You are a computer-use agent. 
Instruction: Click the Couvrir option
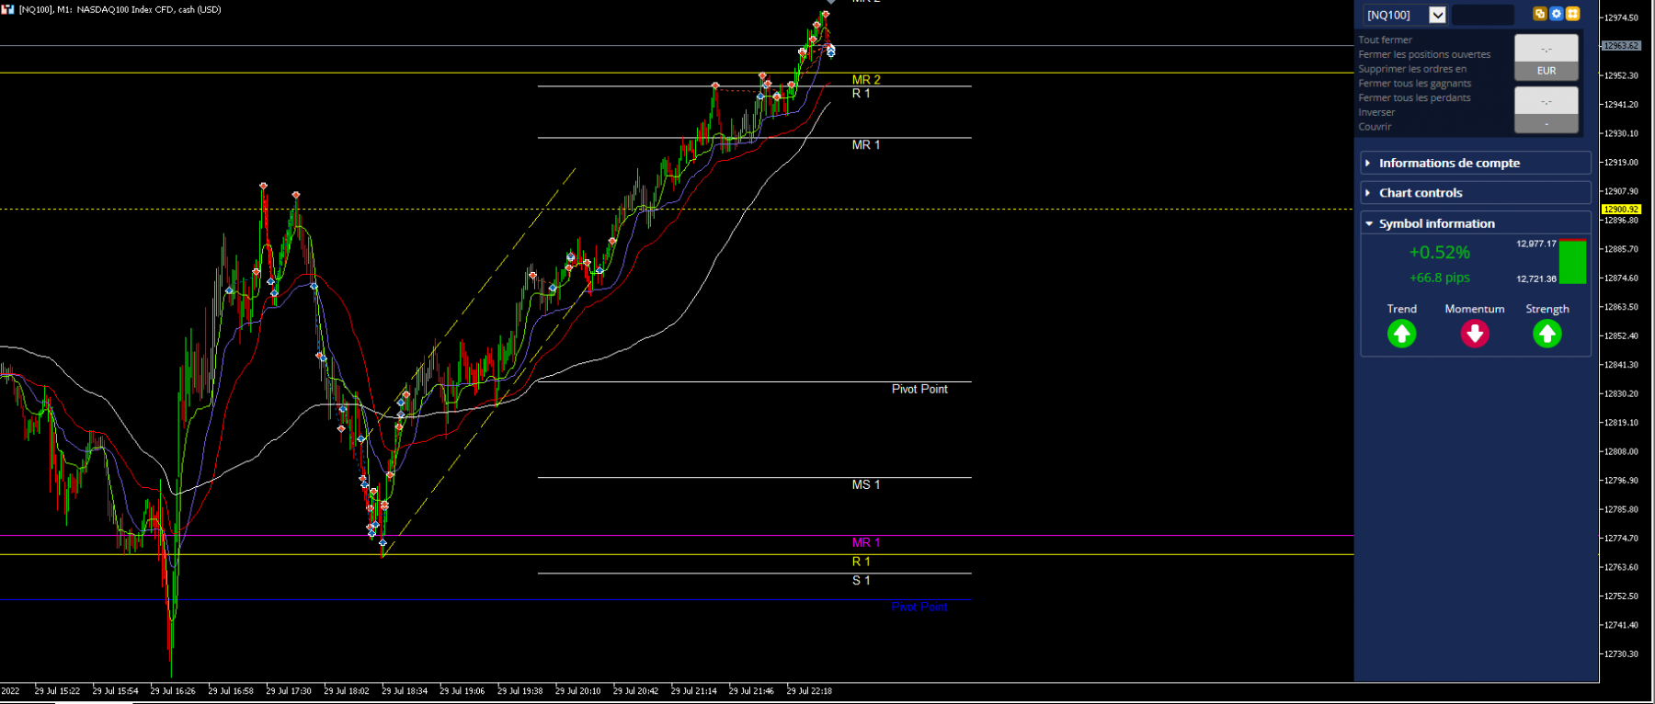click(x=1375, y=127)
